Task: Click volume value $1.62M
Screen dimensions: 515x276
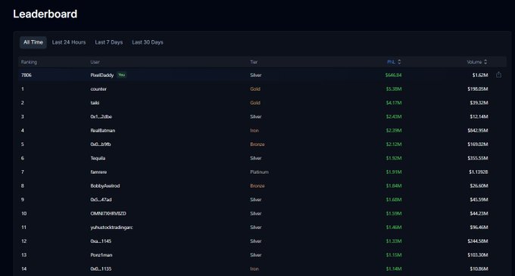Action: pyautogui.click(x=480, y=75)
